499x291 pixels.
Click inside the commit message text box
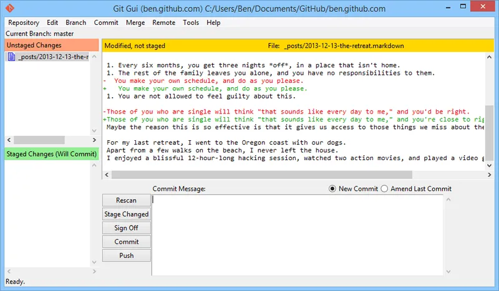point(298,234)
